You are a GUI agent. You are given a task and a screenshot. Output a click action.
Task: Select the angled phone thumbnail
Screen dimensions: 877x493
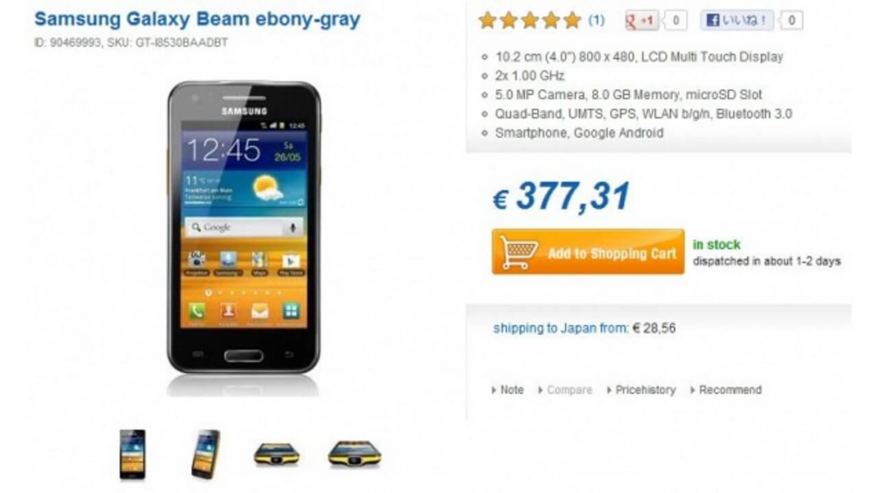point(206,454)
